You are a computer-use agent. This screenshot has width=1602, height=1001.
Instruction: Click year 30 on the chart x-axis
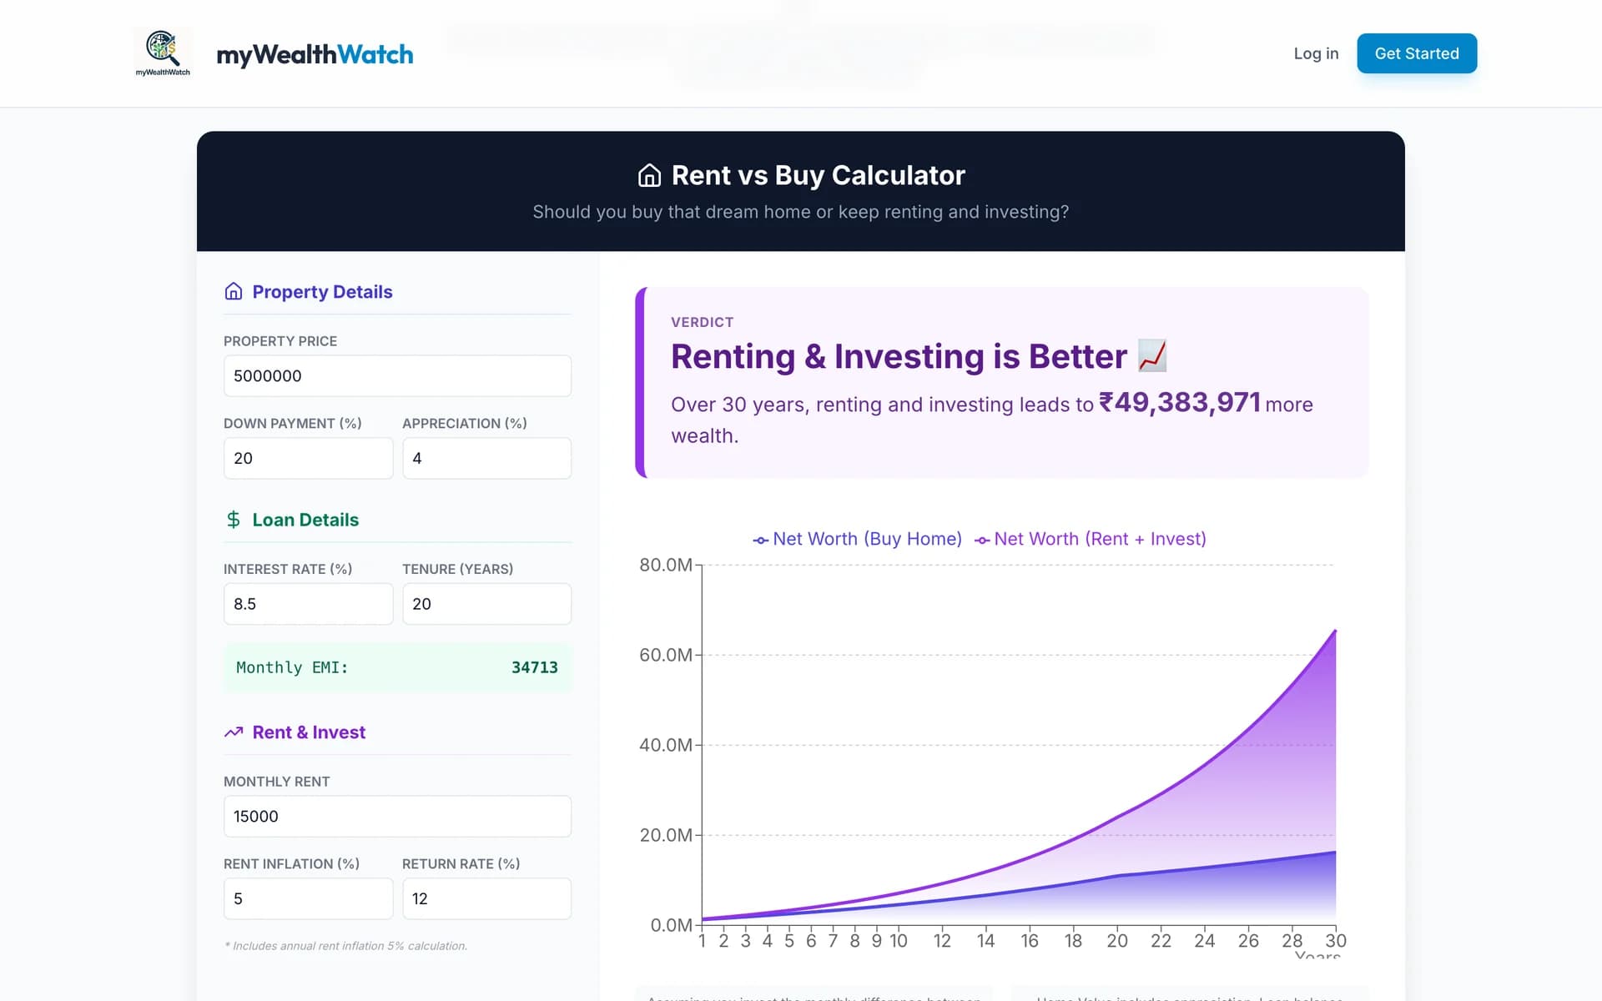(x=1336, y=941)
